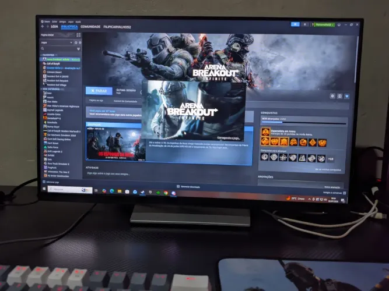Open the Exibir menu
The image size is (389, 291).
pos(55,22)
